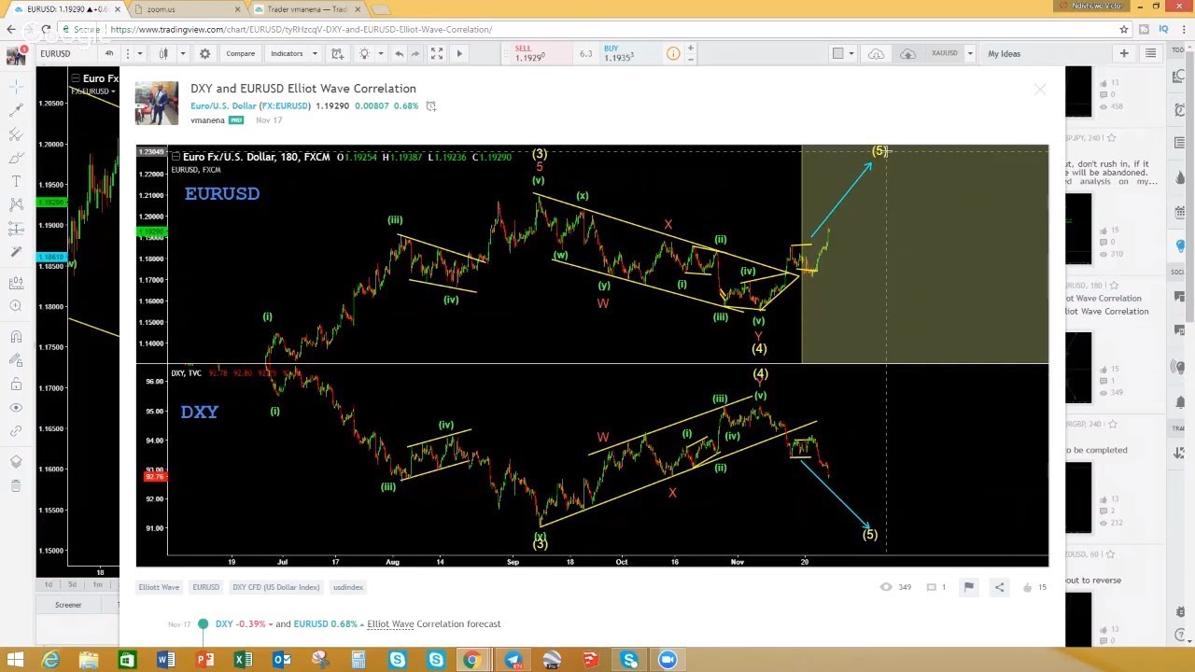Viewport: 1195px width, 672px height.
Task: Select the crosshair cursor tool
Action: pyautogui.click(x=16, y=87)
